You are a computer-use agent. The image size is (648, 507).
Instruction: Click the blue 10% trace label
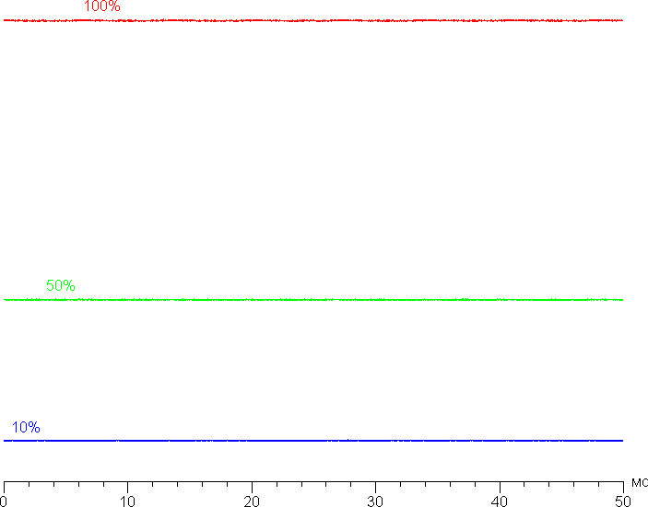click(x=26, y=427)
